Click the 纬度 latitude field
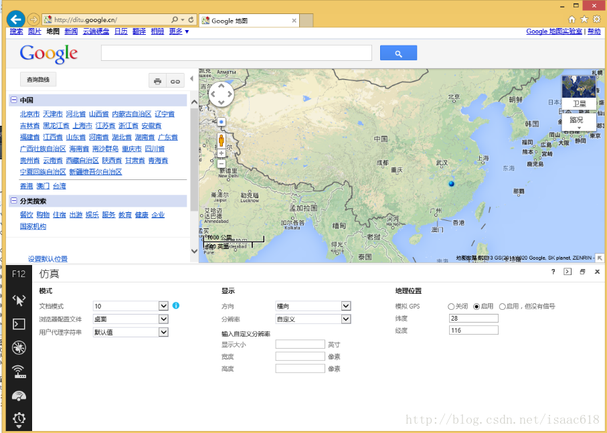Screen dimensions: 607x433 473,318
